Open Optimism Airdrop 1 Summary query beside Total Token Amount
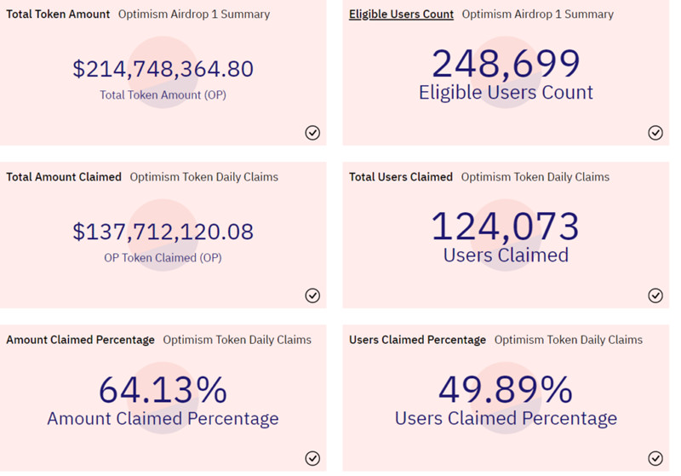 coord(194,14)
